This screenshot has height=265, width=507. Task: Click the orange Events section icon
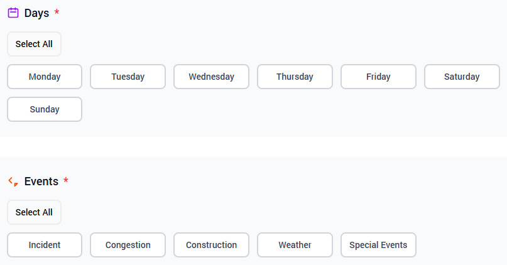pos(13,181)
